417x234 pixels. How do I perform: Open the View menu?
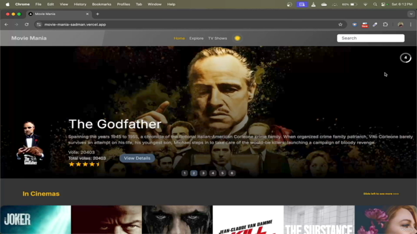pyautogui.click(x=64, y=5)
